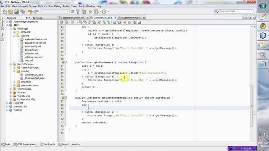The image size is (269, 151).
Task: Run the main project with green play
Action: (90, 11)
